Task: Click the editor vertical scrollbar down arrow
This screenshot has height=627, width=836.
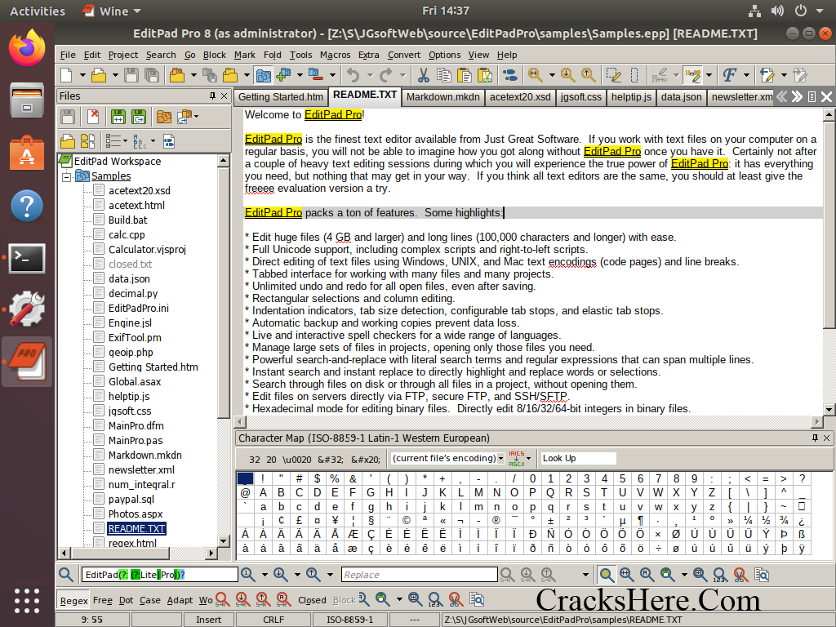Action: point(829,410)
